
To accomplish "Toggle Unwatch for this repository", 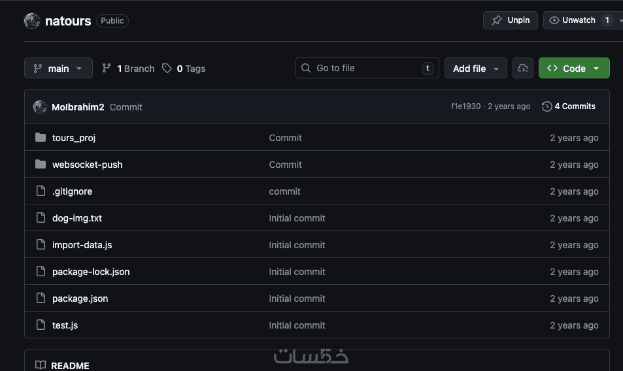I will click(573, 20).
